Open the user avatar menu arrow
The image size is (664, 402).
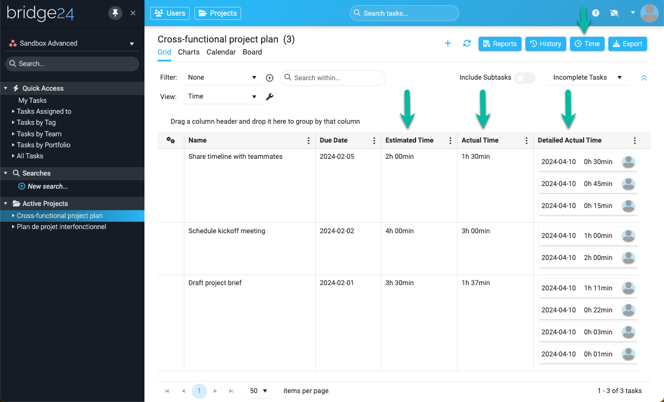click(x=633, y=13)
